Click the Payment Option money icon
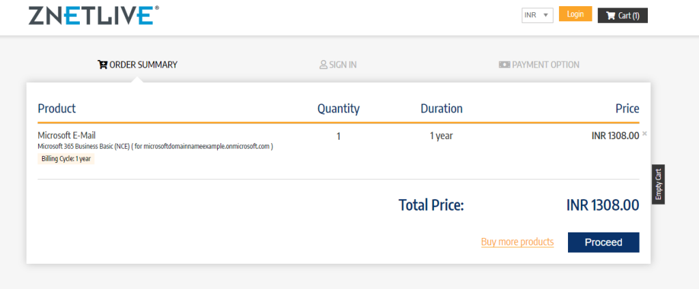699x289 pixels. coord(504,65)
